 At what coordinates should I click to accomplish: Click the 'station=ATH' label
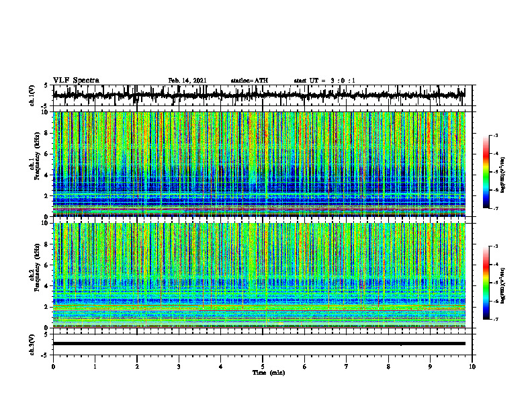click(249, 81)
